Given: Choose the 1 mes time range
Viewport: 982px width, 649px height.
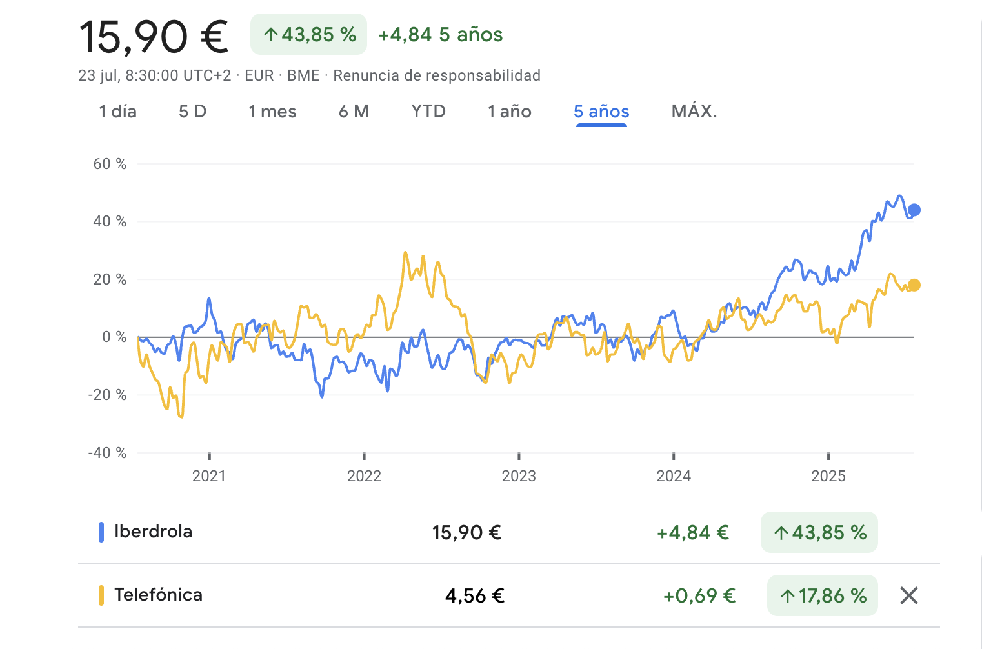Looking at the screenshot, I should tap(272, 112).
